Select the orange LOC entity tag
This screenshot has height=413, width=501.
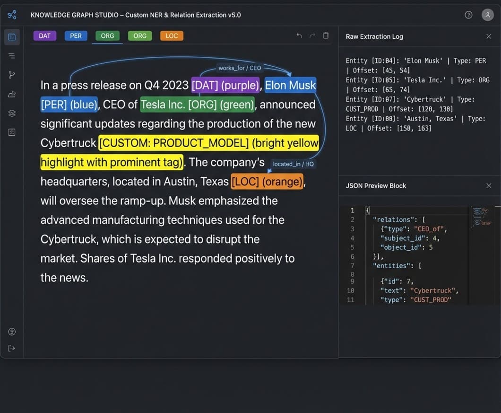(x=172, y=36)
